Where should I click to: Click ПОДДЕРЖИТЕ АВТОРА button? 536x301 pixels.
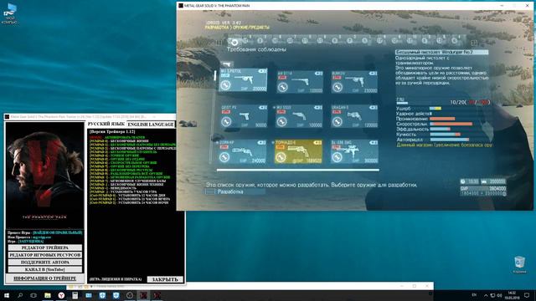44,263
